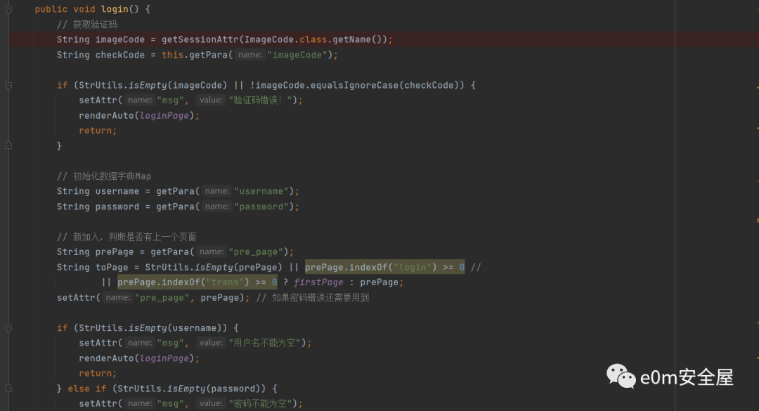Click the setAttr "pre_page" statement
The width and height of the screenshot is (759, 411).
[x=153, y=297]
